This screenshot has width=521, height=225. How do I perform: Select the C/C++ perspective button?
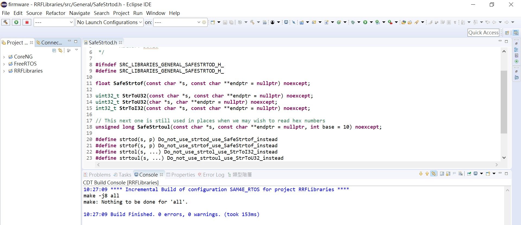coord(516,33)
